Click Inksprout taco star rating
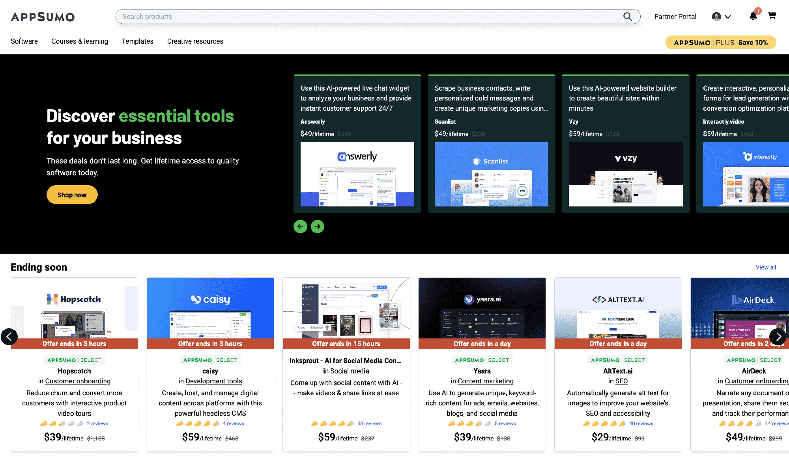Image resolution: width=789 pixels, height=457 pixels. (x=332, y=424)
